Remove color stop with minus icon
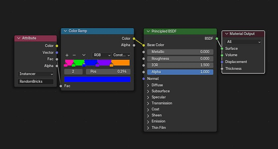This screenshot has width=278, height=149. point(74,55)
